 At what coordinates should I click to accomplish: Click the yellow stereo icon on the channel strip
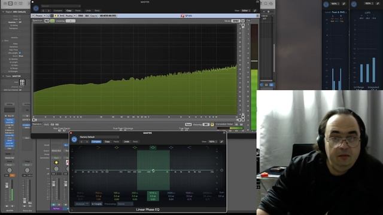pos(56,162)
